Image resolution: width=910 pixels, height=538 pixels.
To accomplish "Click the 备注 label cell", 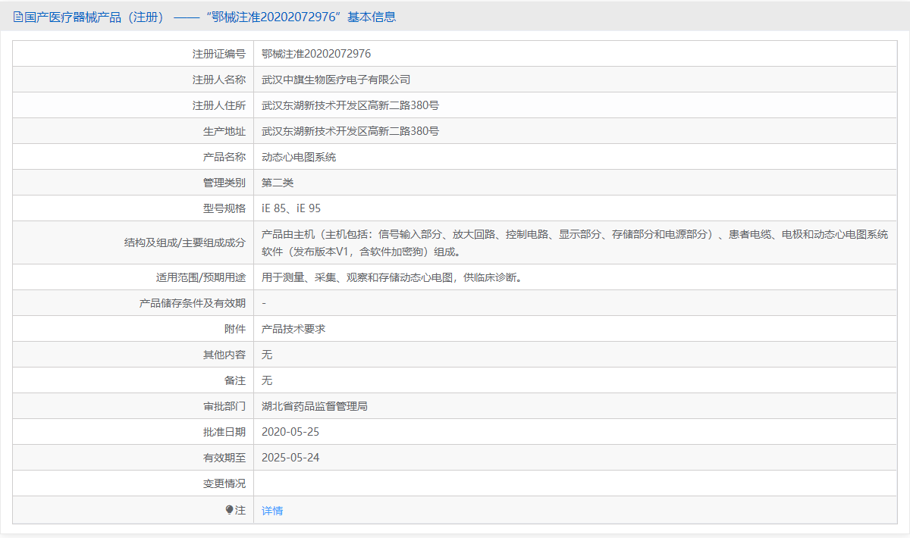I will (133, 380).
